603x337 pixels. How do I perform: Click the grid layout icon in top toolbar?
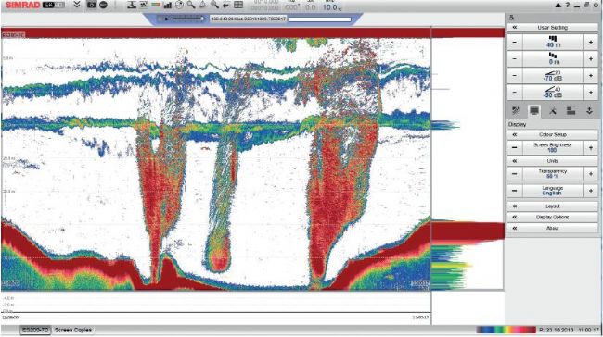[238, 5]
